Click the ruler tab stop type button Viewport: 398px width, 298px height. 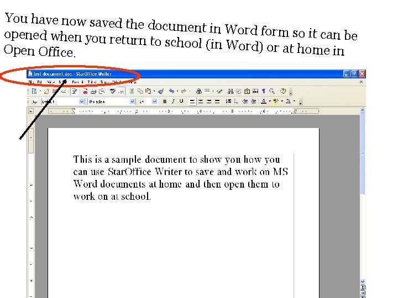(31, 111)
